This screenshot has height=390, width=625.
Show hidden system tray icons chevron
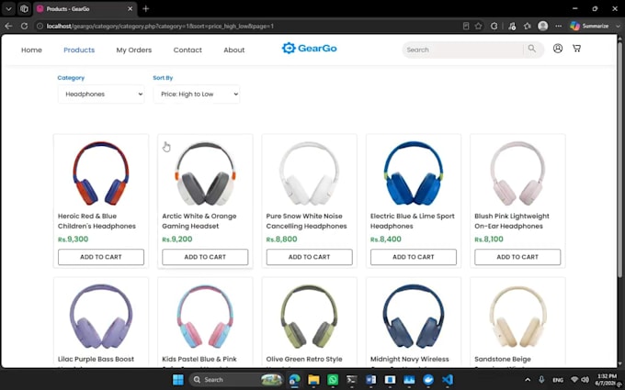528,380
